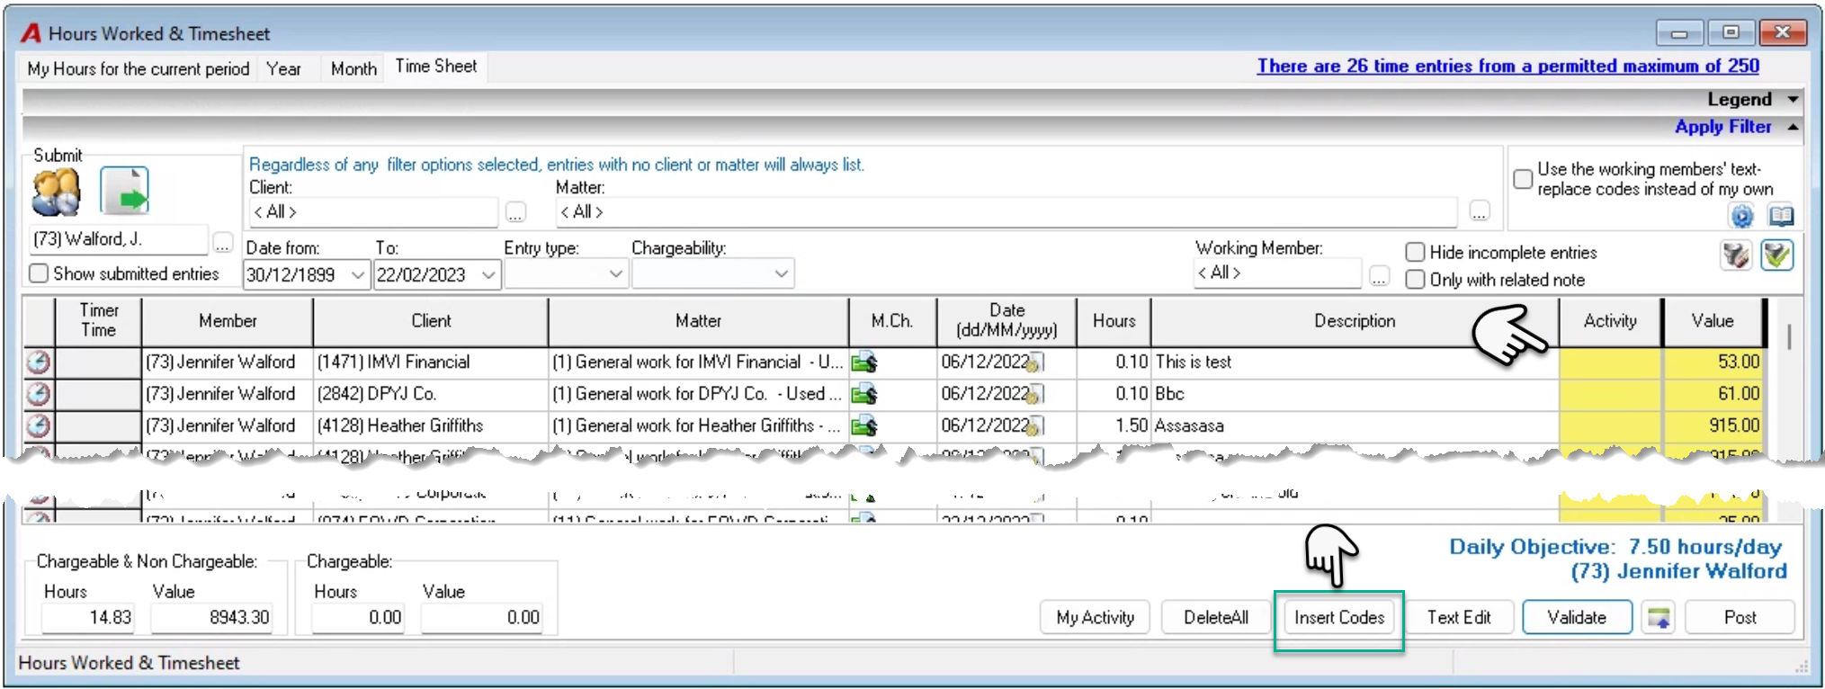
Task: Click M.Ch. icon in first Heather Griffiths row
Action: 864,425
